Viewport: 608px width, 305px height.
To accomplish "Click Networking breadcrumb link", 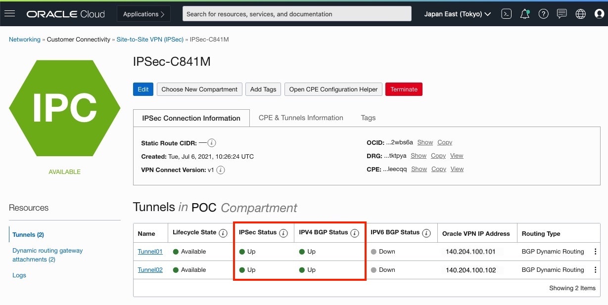I will point(25,40).
